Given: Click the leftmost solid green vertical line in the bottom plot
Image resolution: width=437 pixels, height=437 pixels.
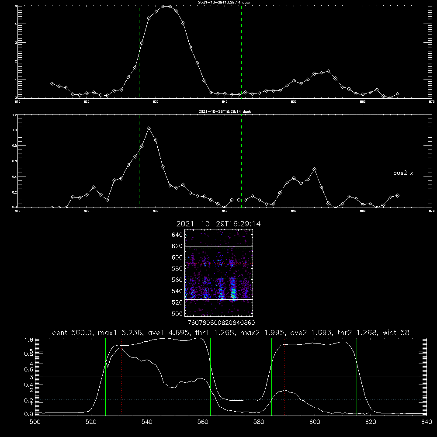Looking at the screenshot, I should [105, 377].
